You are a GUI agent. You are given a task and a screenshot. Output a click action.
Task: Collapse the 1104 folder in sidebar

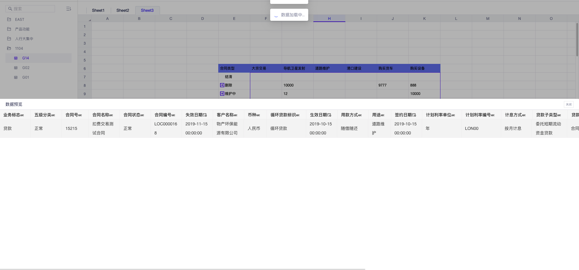click(9, 48)
